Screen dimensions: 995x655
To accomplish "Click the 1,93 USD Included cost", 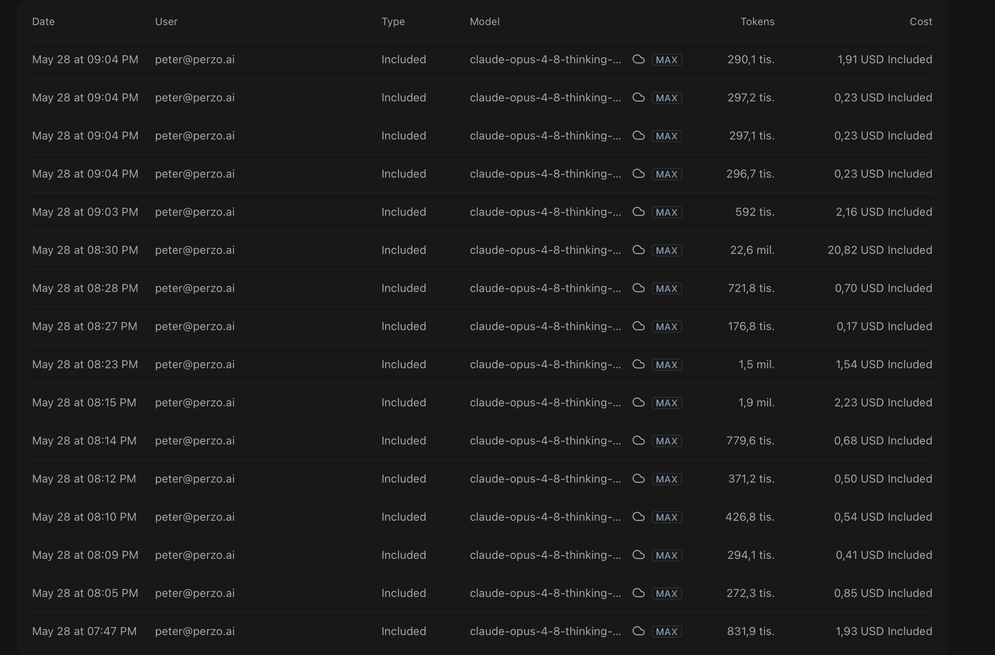I will point(884,631).
